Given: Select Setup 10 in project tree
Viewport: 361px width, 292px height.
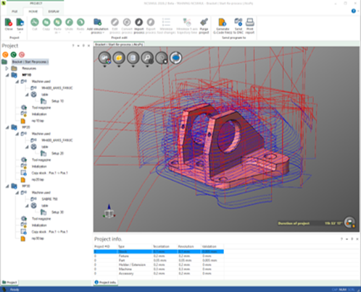Looking at the screenshot, I should [x=57, y=101].
